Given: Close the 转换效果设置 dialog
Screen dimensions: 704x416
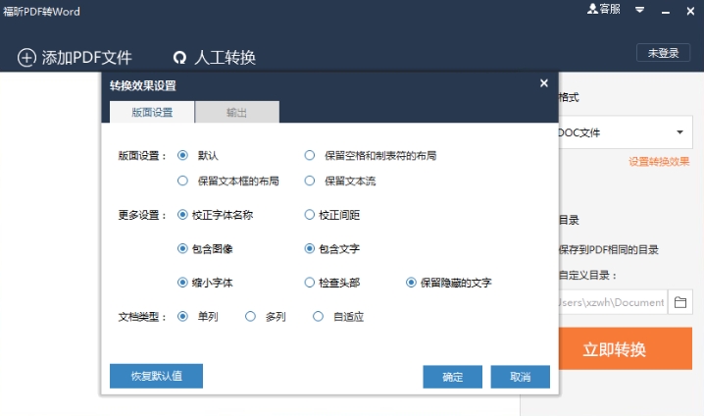Looking at the screenshot, I should [544, 83].
